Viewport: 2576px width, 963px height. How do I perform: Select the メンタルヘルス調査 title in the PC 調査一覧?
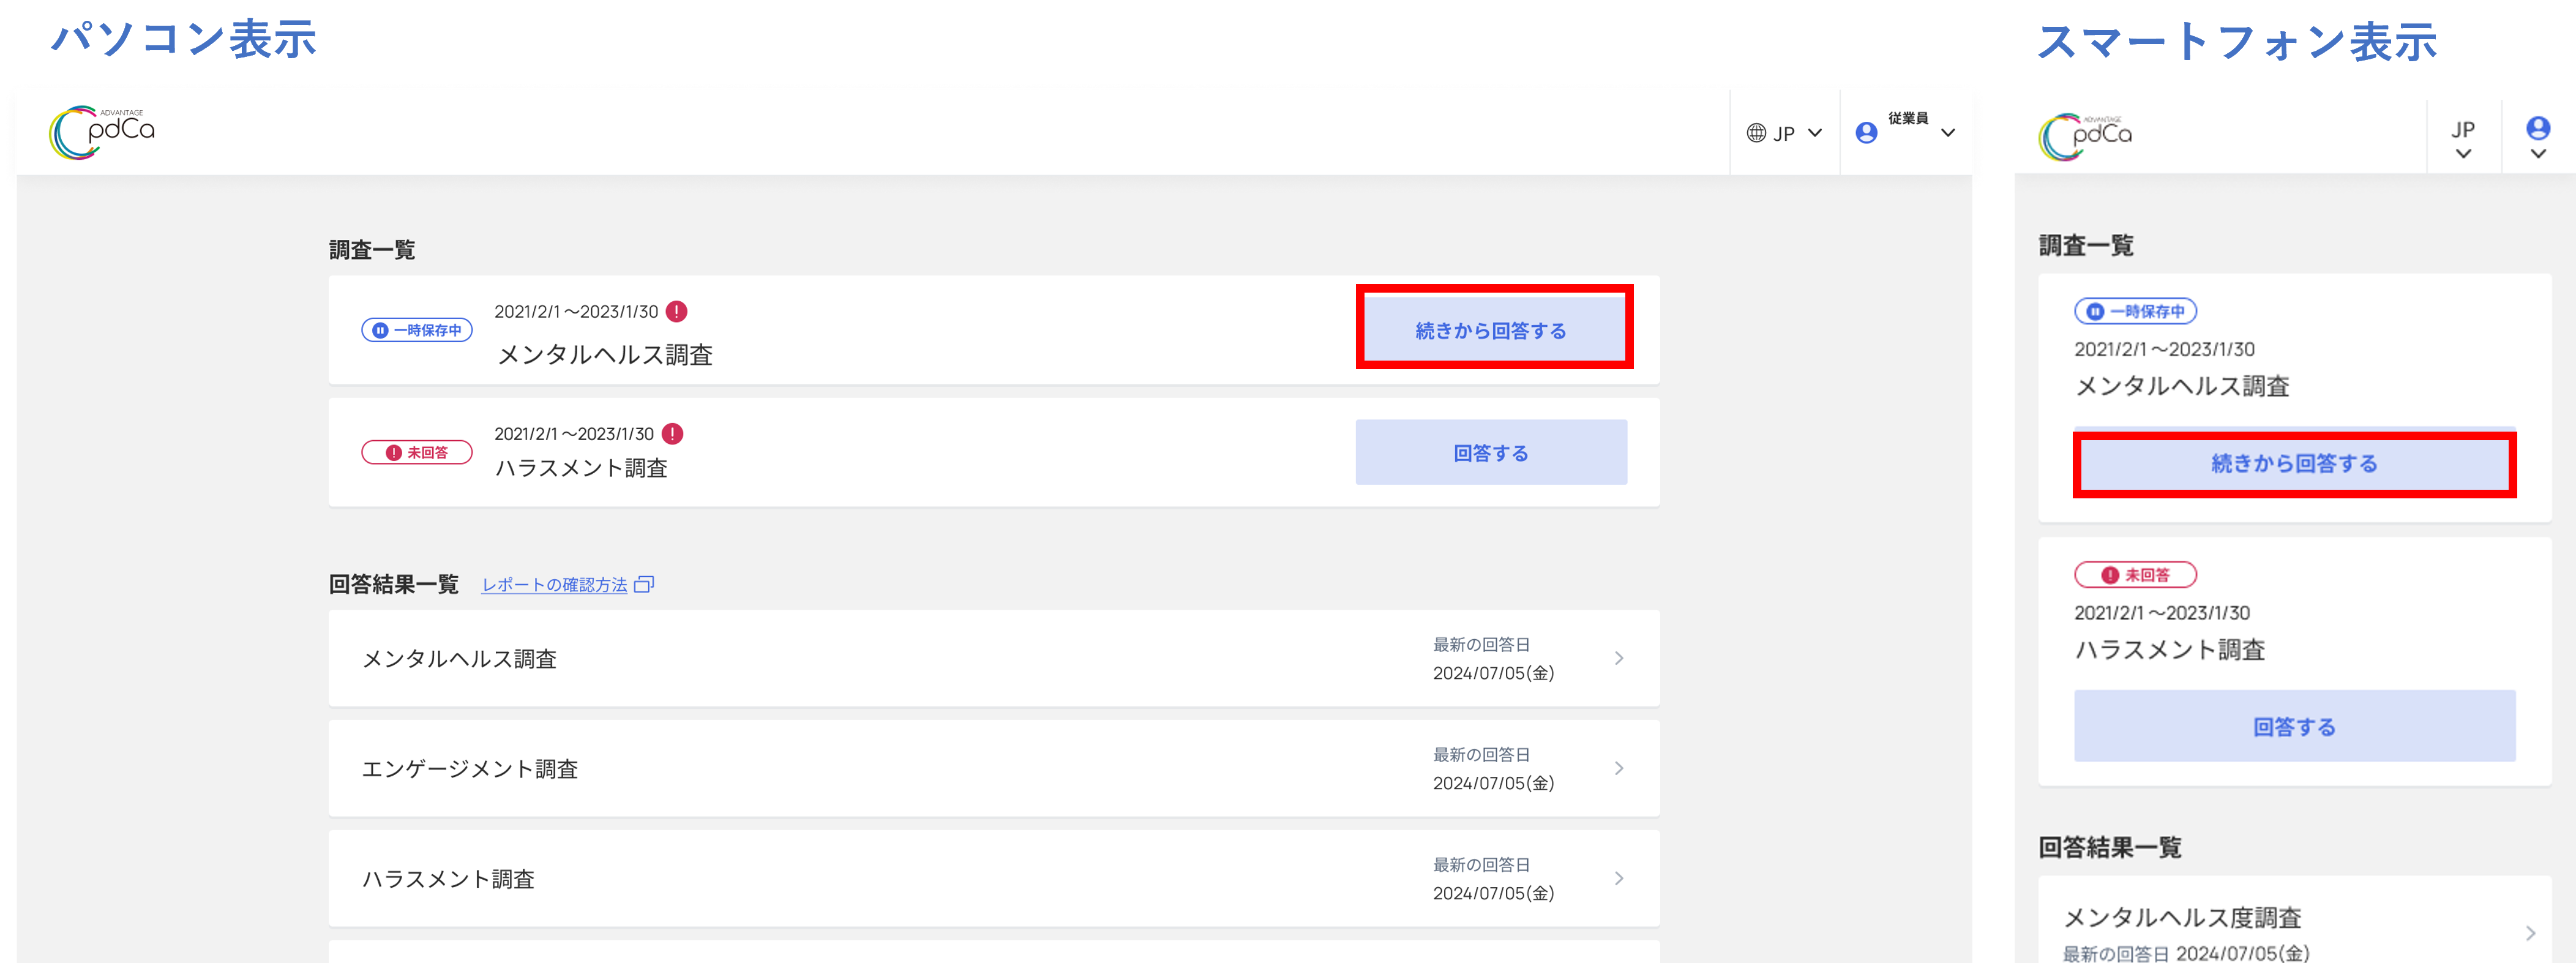point(605,355)
